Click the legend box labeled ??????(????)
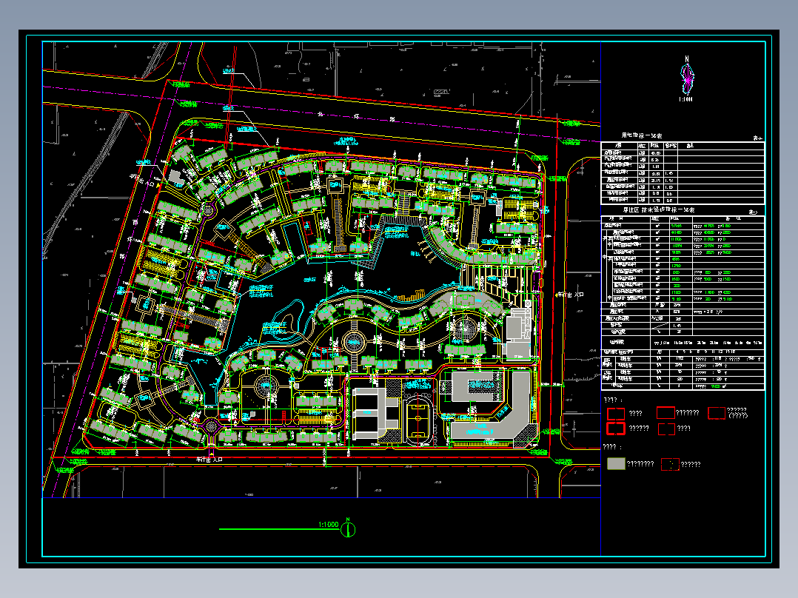Viewport: 798px width, 598px height. point(717,413)
